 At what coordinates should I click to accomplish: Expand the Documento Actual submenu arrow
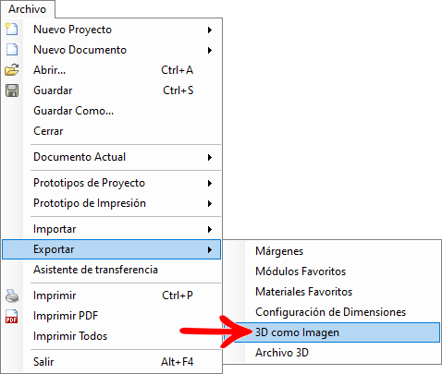click(x=210, y=157)
